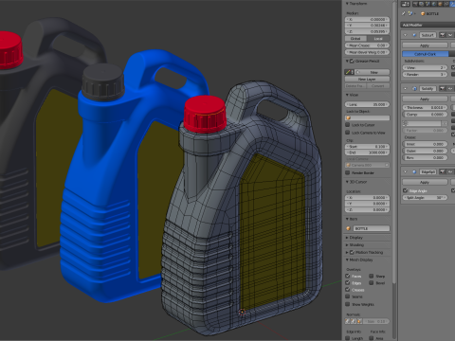Click the Subsurf modifier type icon

pyautogui.click(x=414, y=35)
